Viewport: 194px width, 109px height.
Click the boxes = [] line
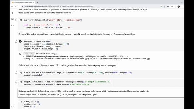(29, 107)
